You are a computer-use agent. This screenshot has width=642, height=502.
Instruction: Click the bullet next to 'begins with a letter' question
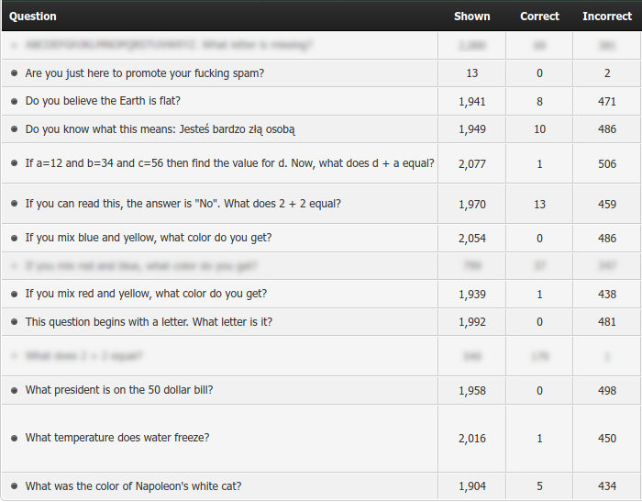coord(14,322)
